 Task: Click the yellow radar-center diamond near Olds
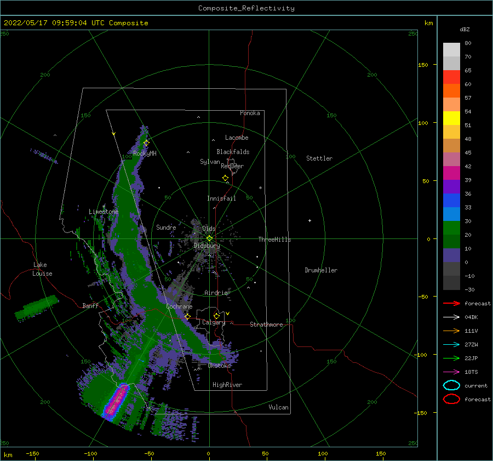pos(209,238)
